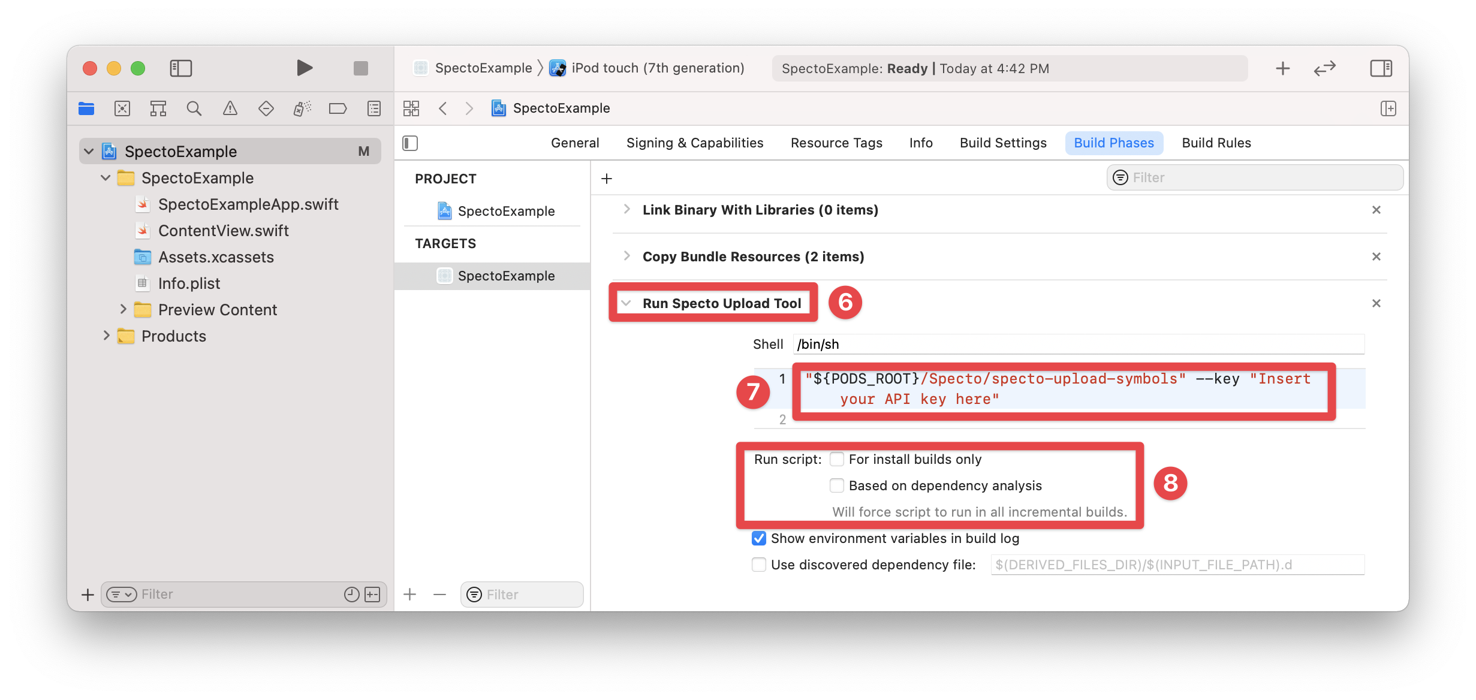The width and height of the screenshot is (1476, 700).
Task: Open Info.plist file
Action: coord(189,283)
